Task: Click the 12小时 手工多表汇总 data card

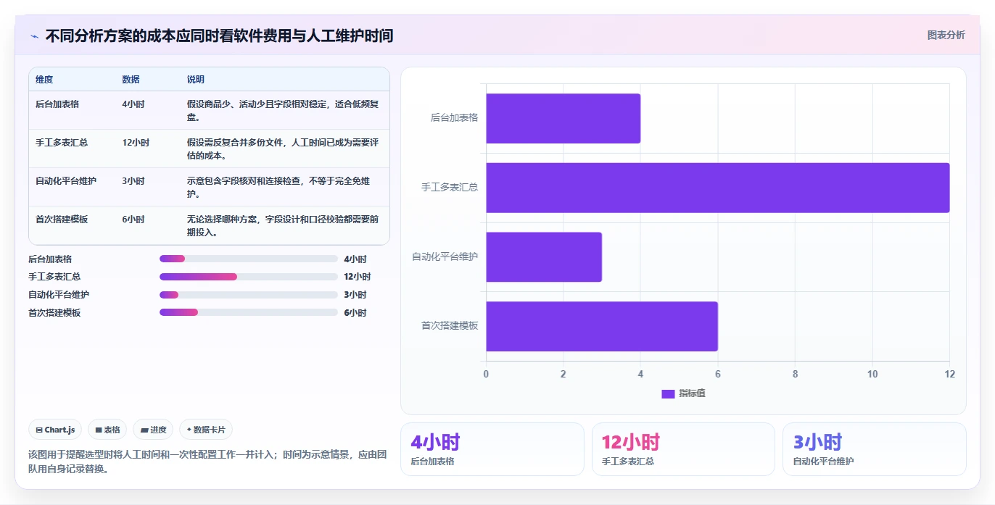Action: [x=683, y=449]
